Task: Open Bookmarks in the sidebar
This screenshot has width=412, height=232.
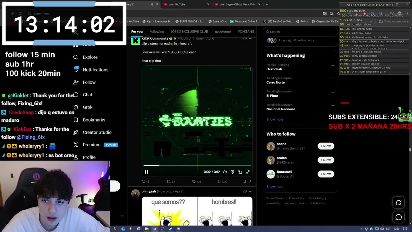Action: coord(89,120)
